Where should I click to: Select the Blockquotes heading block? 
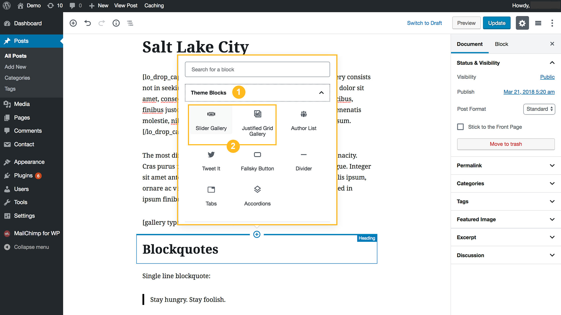click(257, 249)
